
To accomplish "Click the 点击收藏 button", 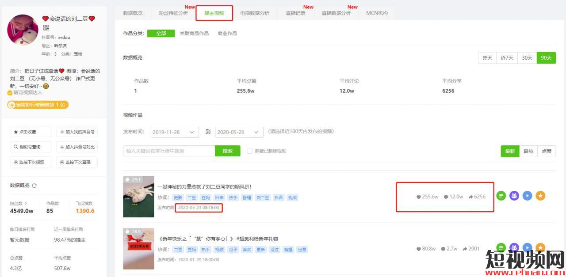I will pyautogui.click(x=31, y=132).
